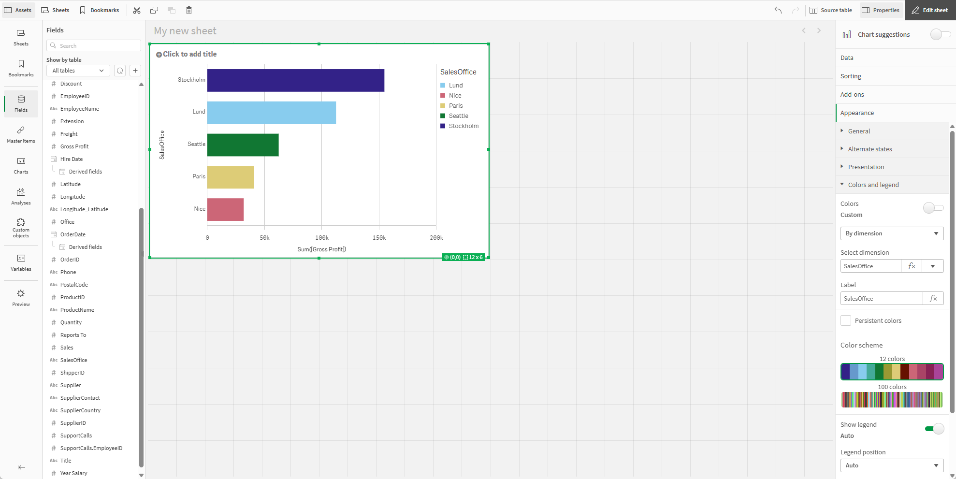The image size is (956, 479).
Task: Switch to the Variables panel
Action: pos(21,262)
